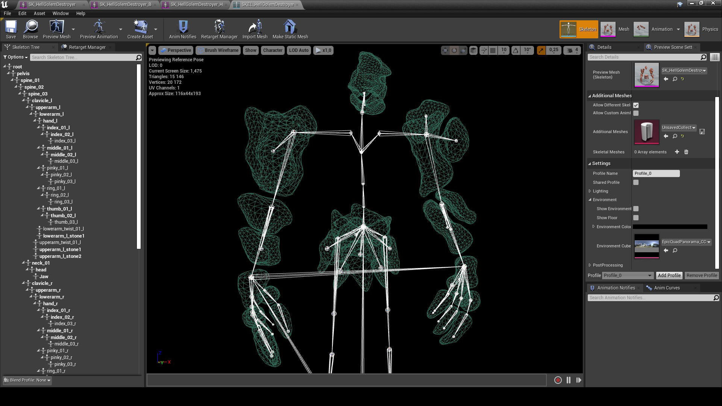Delete Skeletal Meshes array elements with trash icon

click(x=686, y=152)
